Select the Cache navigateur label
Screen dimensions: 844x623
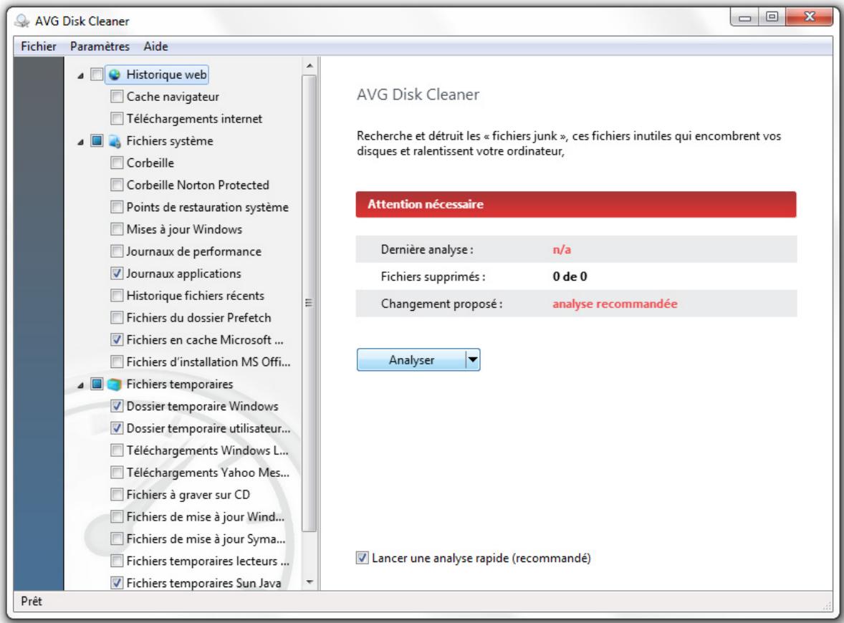[173, 97]
